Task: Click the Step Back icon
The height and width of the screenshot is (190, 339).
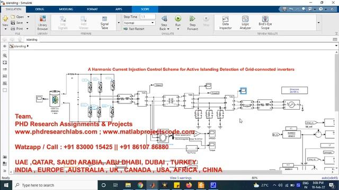Action: 164,19
